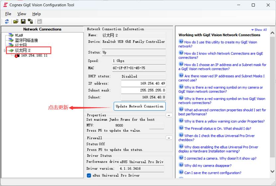276x186 pixels.
Task: Click the Subnet value '169.254.40.0'
Action: (x=153, y=97)
